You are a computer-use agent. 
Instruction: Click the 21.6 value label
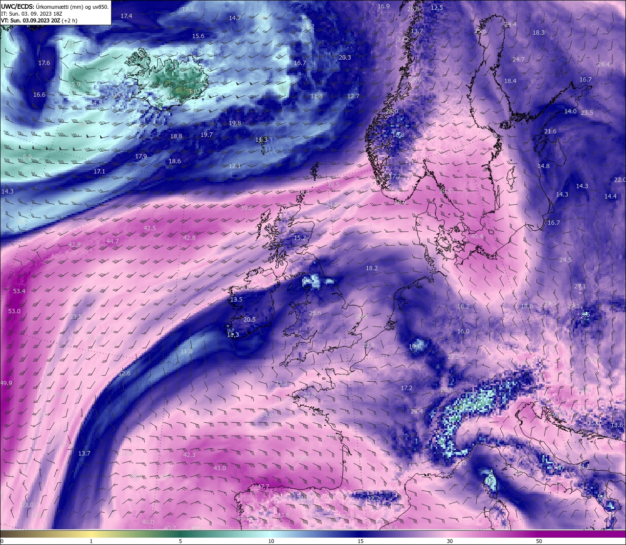coord(550,131)
